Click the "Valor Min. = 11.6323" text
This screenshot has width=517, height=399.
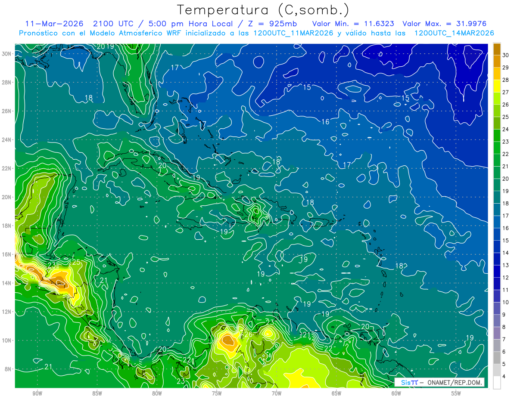pyautogui.click(x=352, y=24)
